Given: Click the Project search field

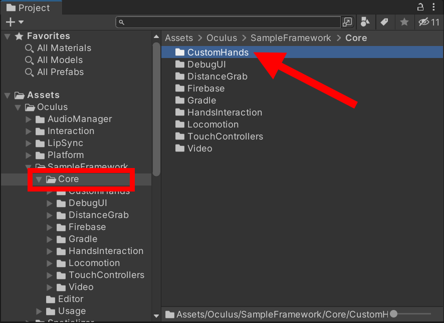Looking at the screenshot, I should [228, 22].
